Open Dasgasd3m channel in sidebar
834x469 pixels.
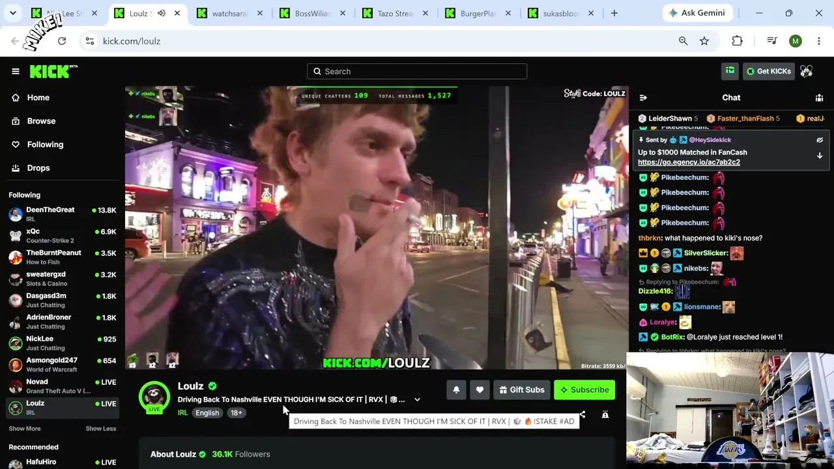click(63, 300)
